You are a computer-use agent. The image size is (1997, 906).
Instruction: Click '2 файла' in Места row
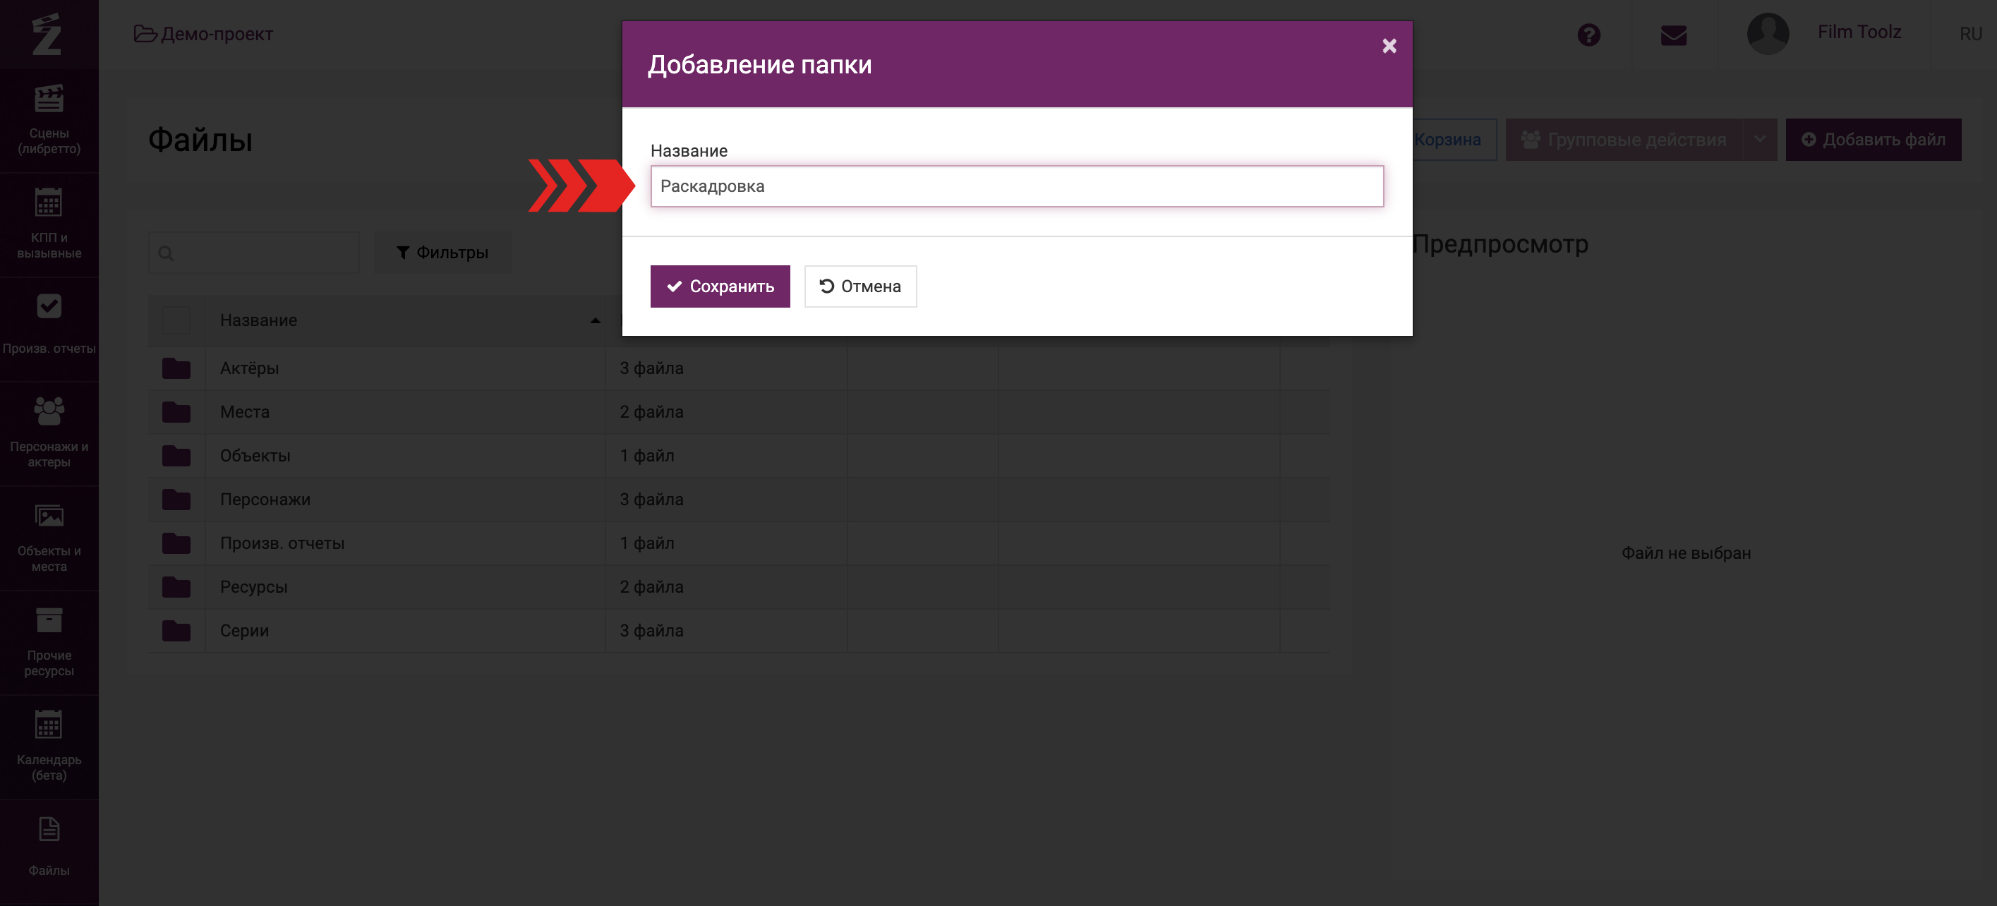pyautogui.click(x=651, y=412)
